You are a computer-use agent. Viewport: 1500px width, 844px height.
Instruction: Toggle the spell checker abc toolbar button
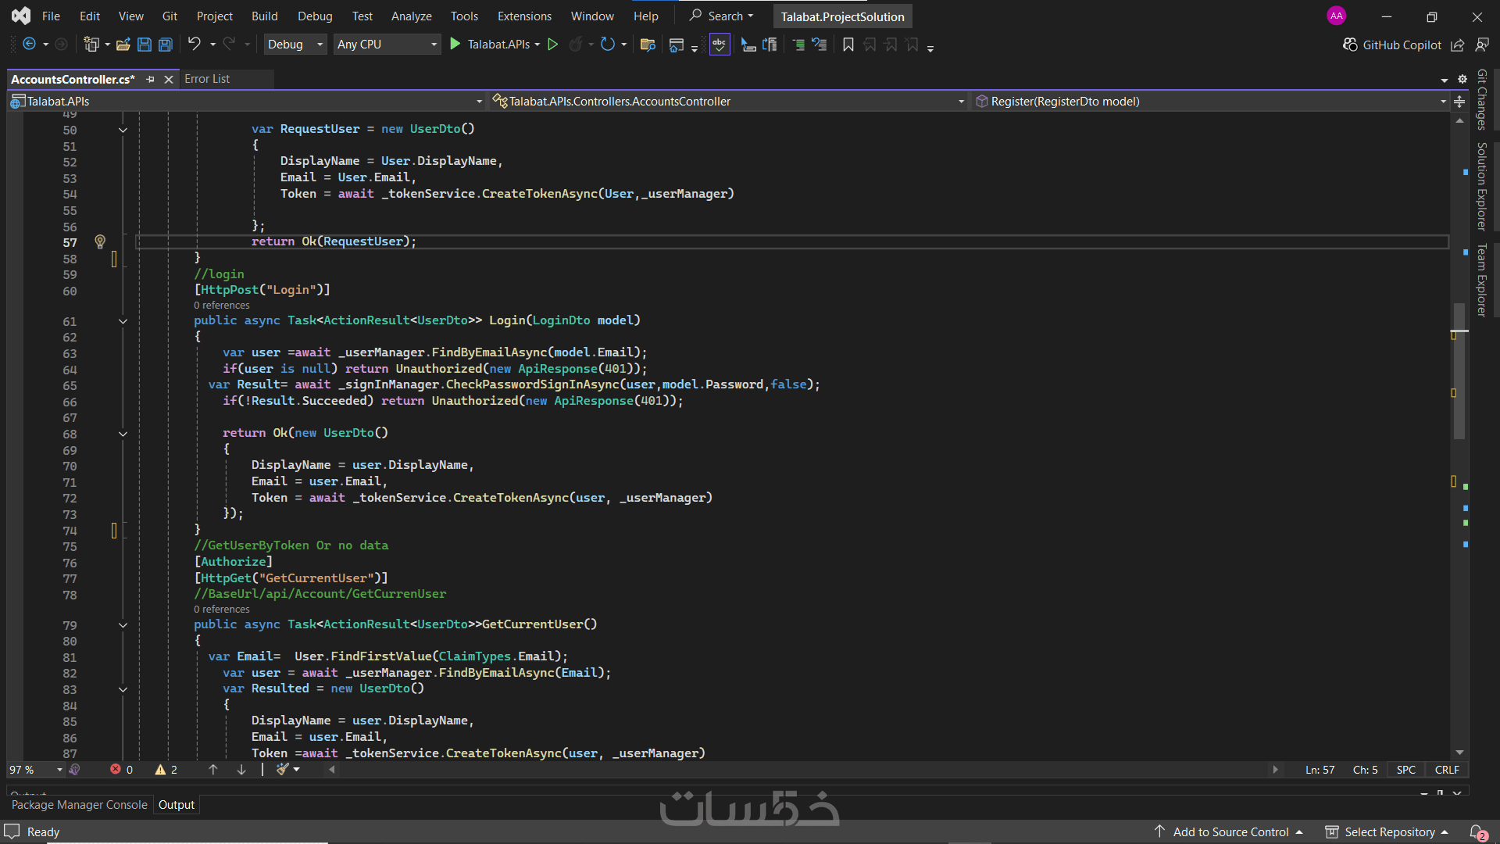720,45
